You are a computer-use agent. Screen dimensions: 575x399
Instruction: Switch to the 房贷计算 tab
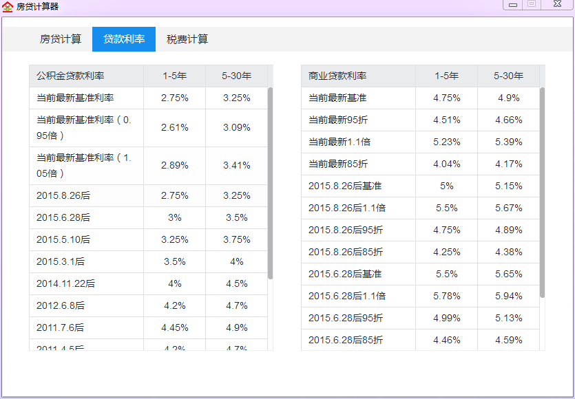click(x=61, y=39)
